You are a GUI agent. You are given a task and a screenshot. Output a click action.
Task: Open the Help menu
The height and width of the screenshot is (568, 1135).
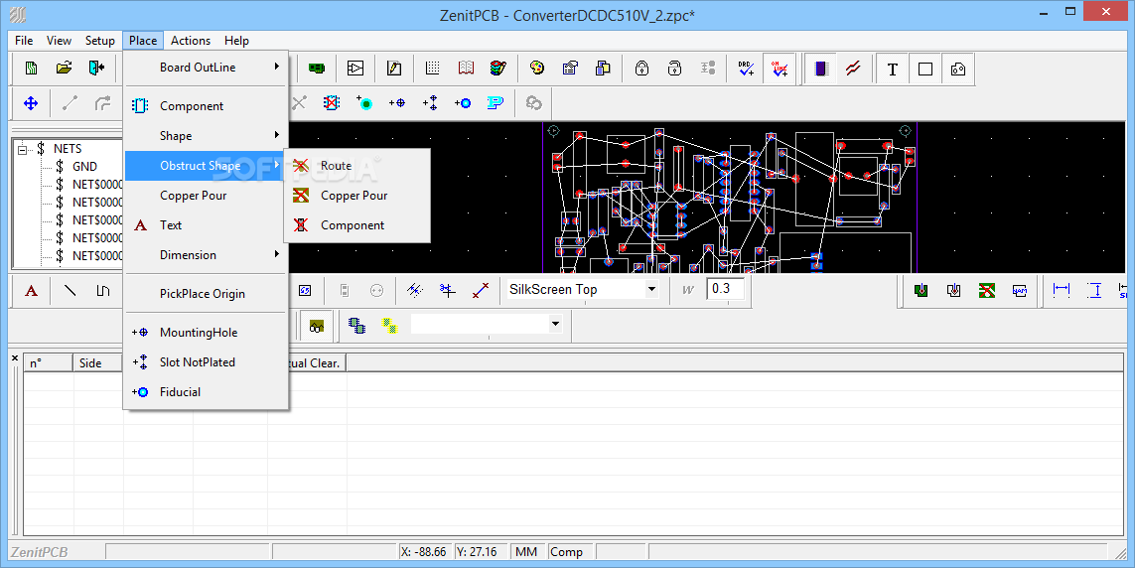point(236,41)
